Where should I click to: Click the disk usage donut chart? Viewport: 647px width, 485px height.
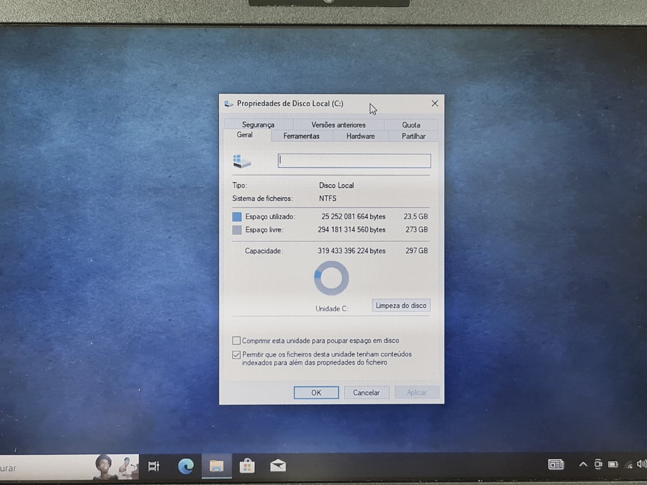(x=331, y=278)
